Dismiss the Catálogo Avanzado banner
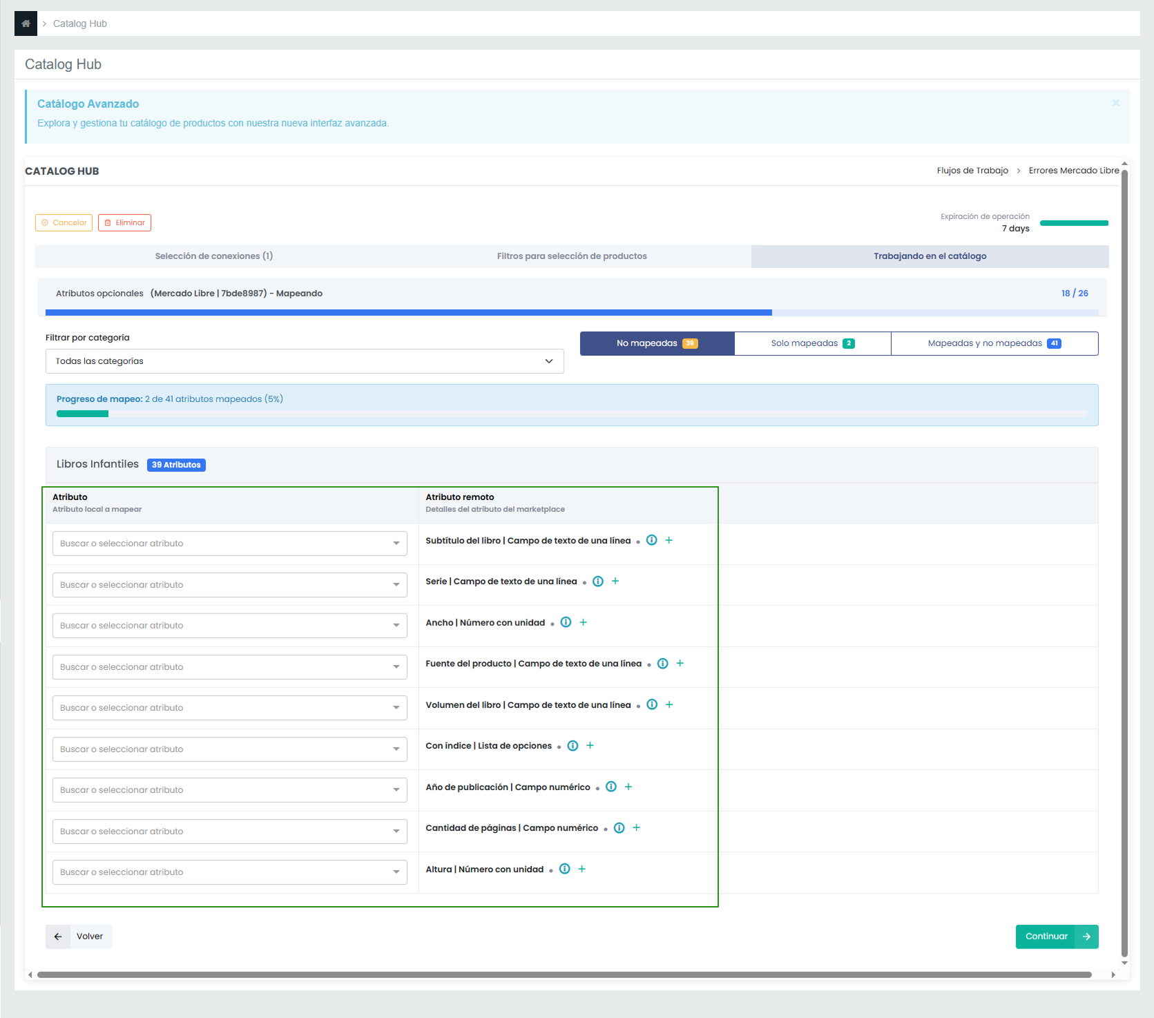Screen dimensions: 1154x1018 pyautogui.click(x=1115, y=103)
